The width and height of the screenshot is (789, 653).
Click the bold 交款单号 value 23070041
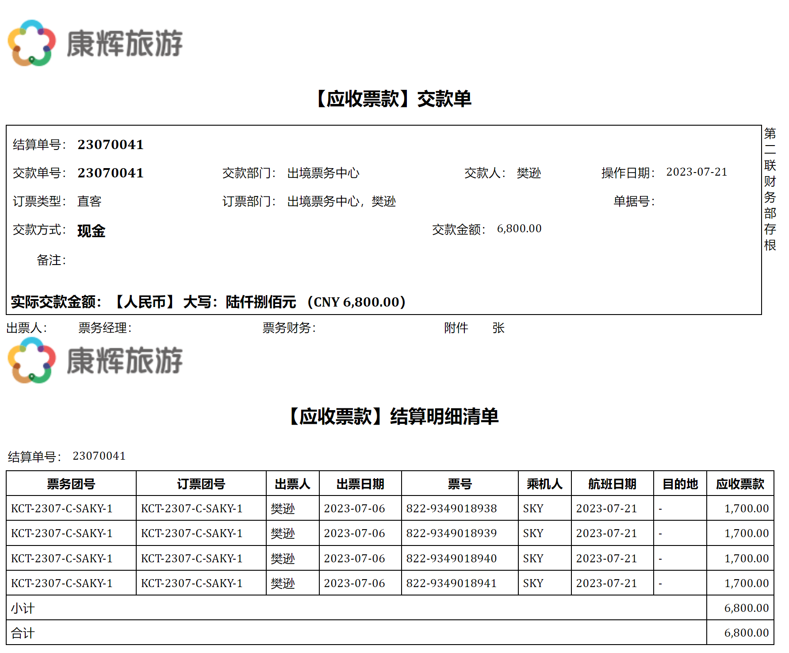click(x=111, y=173)
